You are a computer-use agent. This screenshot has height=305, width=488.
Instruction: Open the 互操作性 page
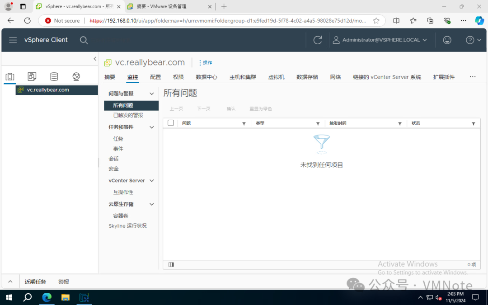(x=123, y=192)
